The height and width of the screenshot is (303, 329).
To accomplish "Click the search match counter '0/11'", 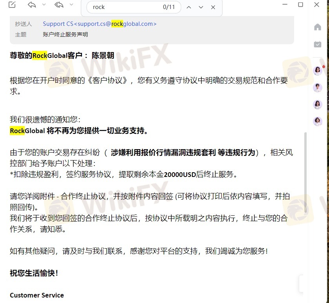I will [x=169, y=7].
